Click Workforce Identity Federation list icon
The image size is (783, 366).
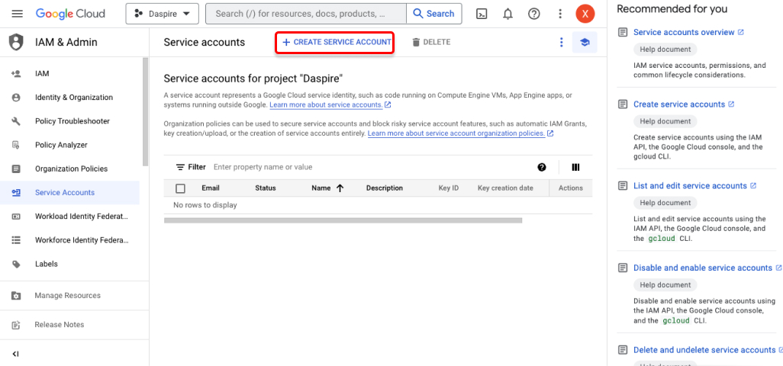point(16,240)
